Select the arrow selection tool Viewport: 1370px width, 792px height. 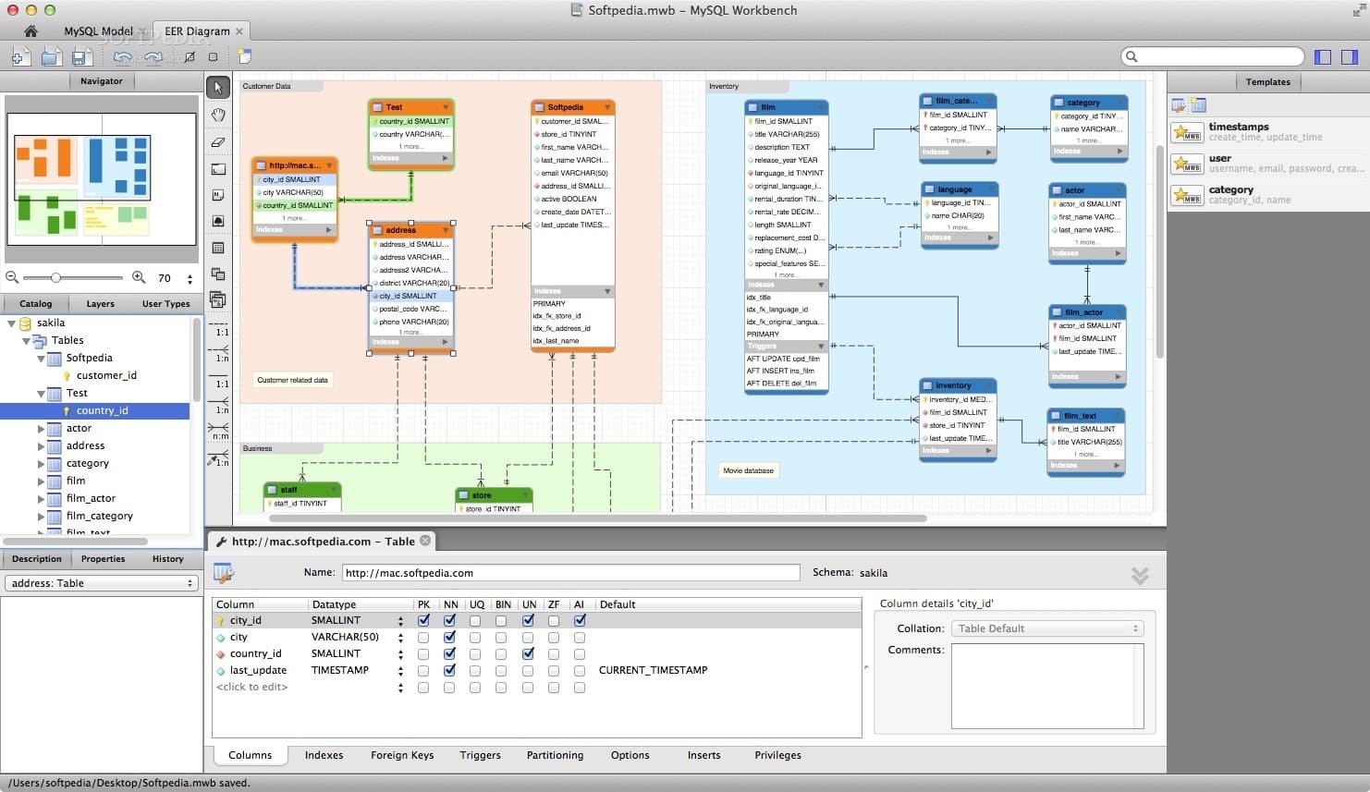tap(218, 88)
